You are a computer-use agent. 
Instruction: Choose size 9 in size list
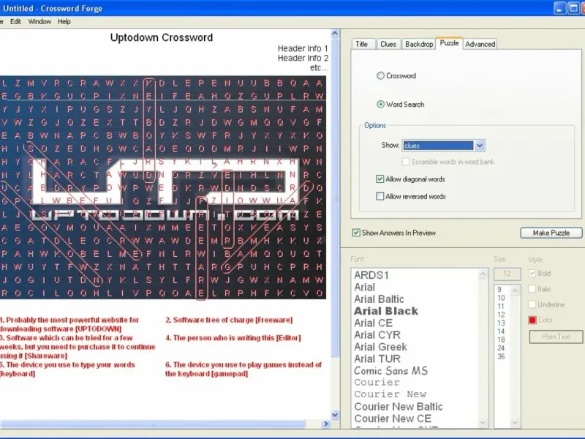(x=499, y=290)
